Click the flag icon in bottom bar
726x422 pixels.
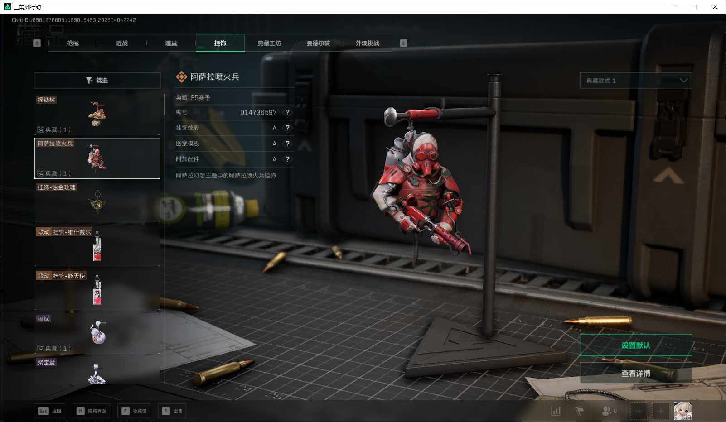point(579,411)
